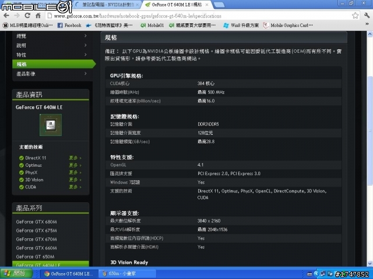
Task: Bookmark this page with the star icon
Action: pos(355,16)
